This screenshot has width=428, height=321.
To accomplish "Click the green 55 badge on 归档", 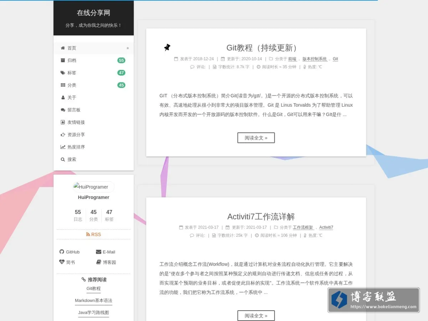I will coord(121,60).
